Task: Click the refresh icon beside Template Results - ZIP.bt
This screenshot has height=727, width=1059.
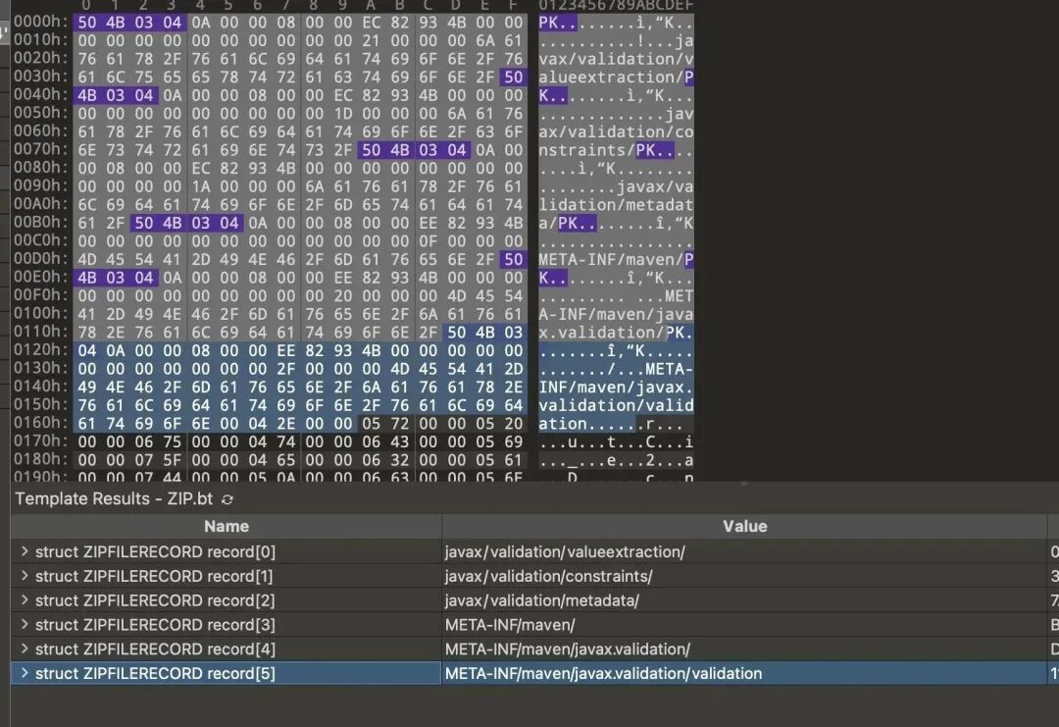Action: click(x=227, y=499)
